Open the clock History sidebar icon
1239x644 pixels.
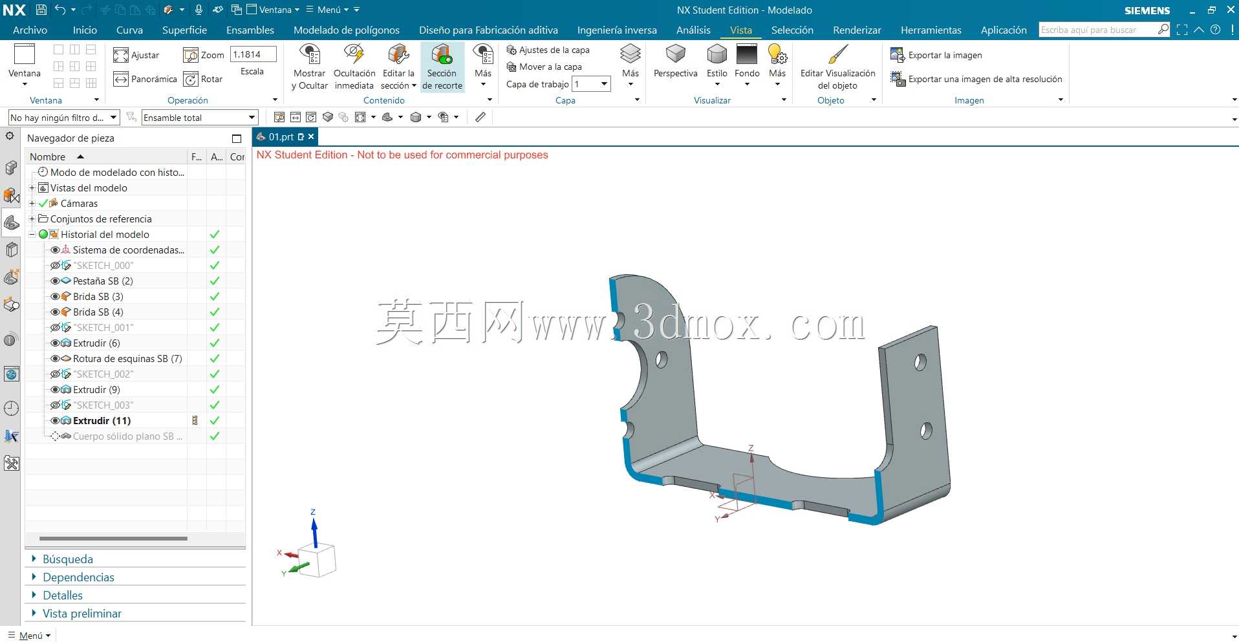[11, 408]
